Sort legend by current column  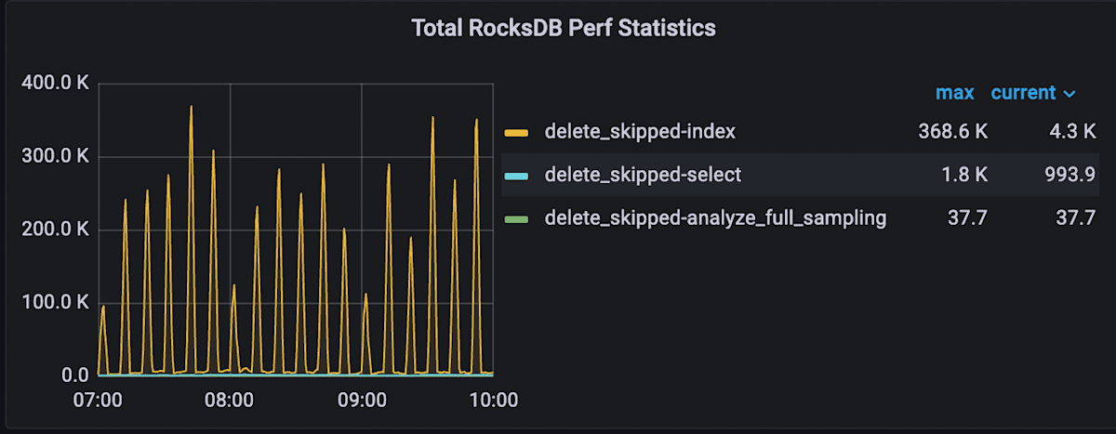pos(1023,93)
